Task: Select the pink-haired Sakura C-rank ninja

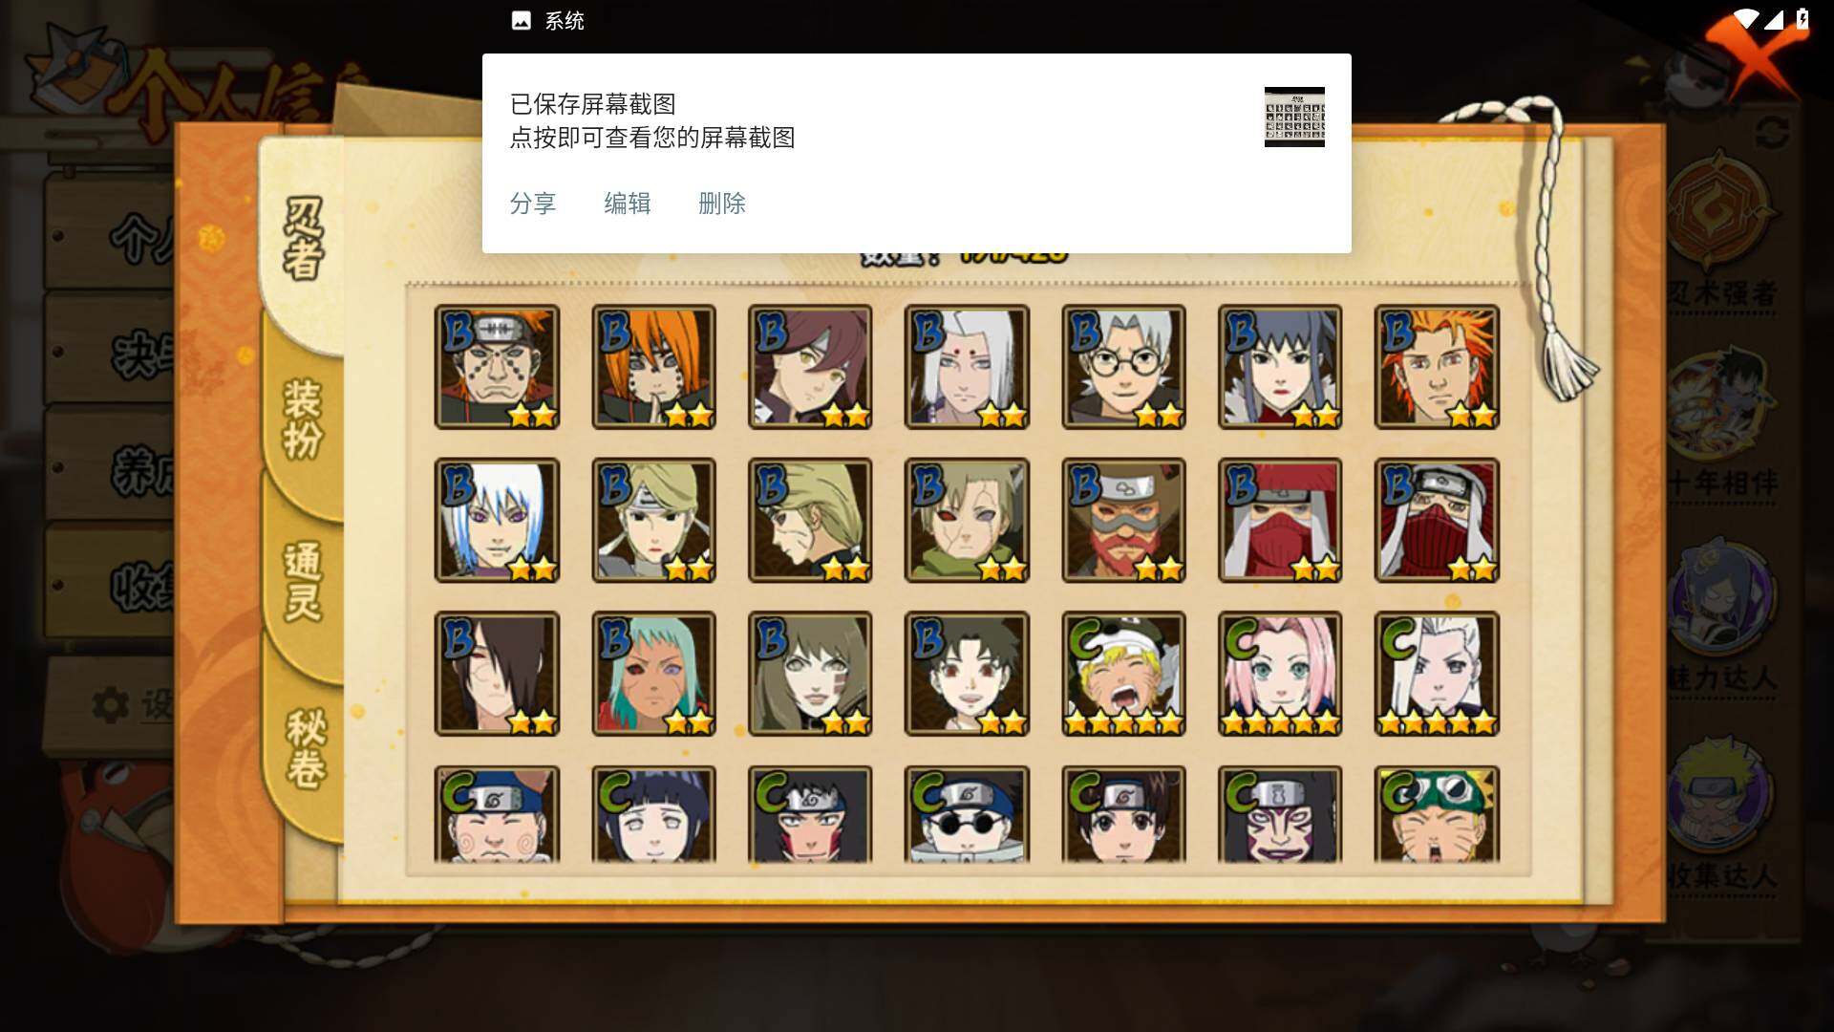Action: pyautogui.click(x=1280, y=674)
